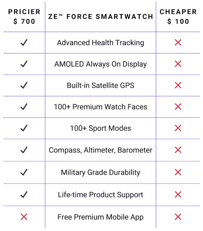
Task: Click the Cheaper red X for Free Premium Mobile App
Action: pyautogui.click(x=178, y=217)
